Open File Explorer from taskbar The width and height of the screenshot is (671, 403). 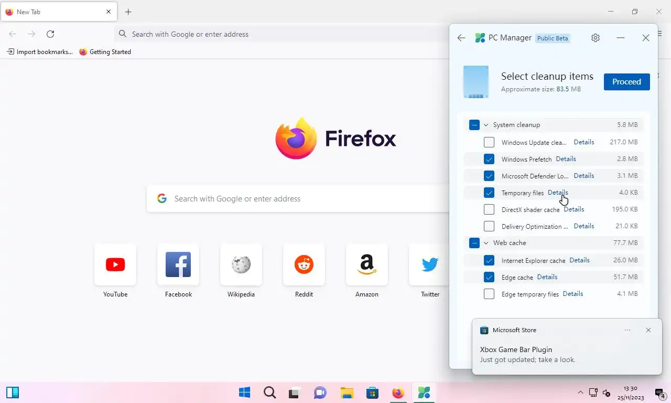347,393
